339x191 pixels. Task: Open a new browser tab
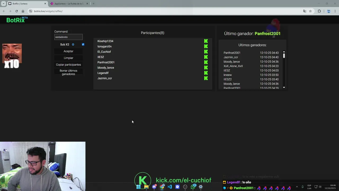point(93,4)
